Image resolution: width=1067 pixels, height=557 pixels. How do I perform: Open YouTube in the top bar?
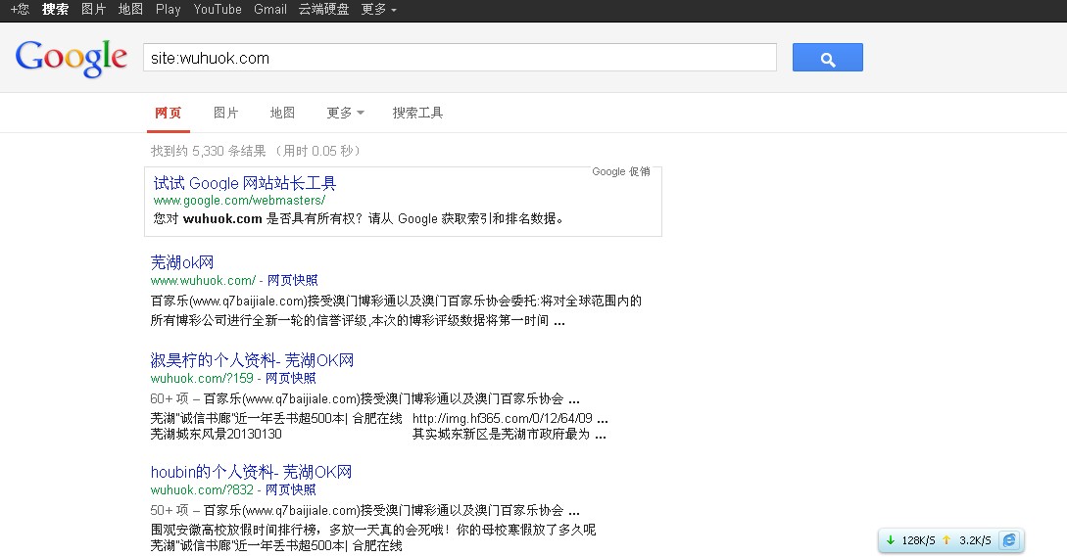(218, 10)
